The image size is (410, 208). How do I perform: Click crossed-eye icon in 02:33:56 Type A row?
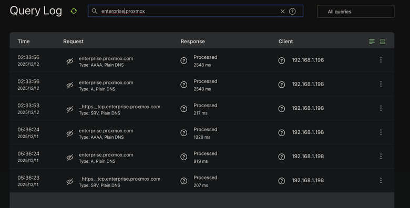(x=69, y=85)
